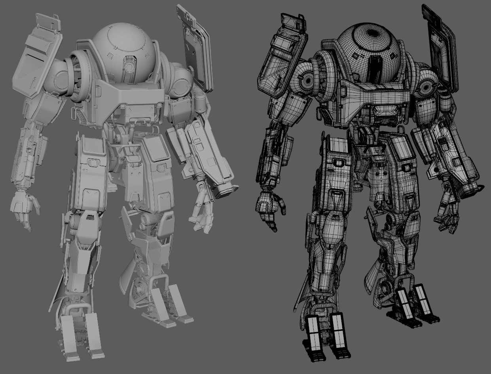Viewport: 491px width, 374px height.
Task: Select the wireframe robot's chest armor plate
Action: pyautogui.click(x=376, y=97)
